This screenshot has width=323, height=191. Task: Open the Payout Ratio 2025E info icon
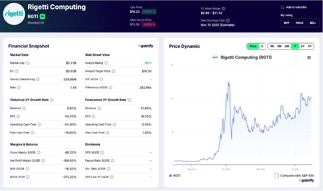(113, 161)
